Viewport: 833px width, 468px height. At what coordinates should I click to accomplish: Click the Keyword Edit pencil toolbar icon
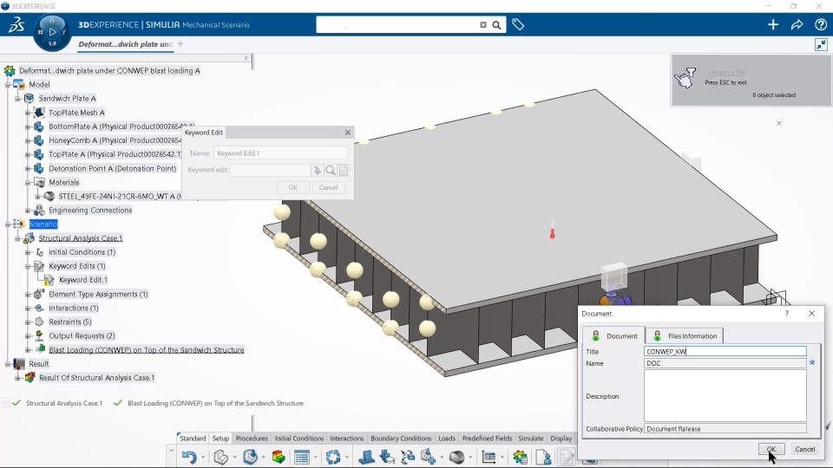click(567, 457)
